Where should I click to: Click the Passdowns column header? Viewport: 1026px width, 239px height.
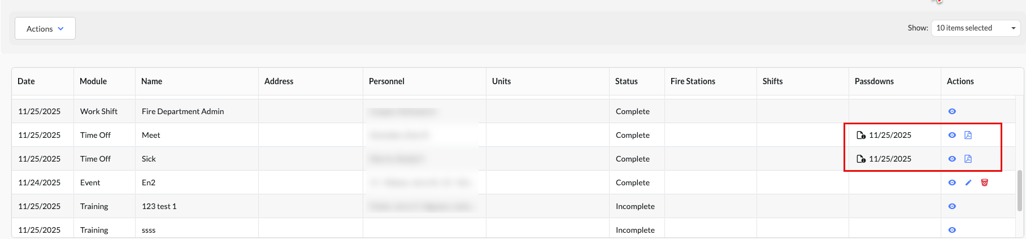click(x=874, y=81)
